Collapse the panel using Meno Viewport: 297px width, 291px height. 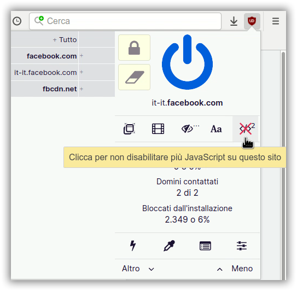(235, 269)
